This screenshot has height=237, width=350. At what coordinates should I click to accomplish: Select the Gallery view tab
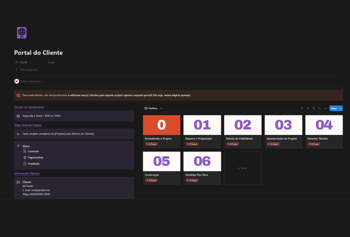point(151,108)
